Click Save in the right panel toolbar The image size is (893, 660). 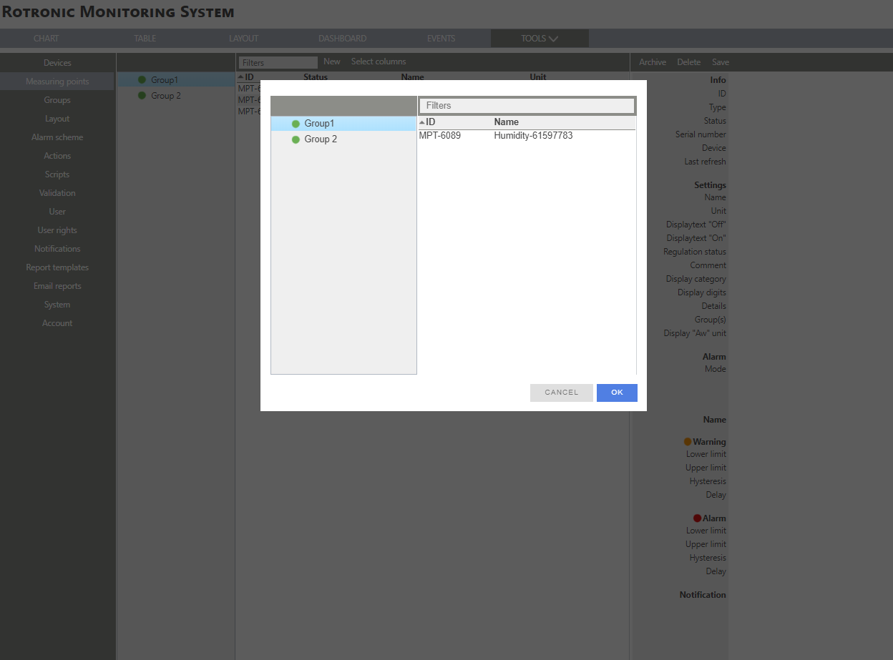coord(721,62)
